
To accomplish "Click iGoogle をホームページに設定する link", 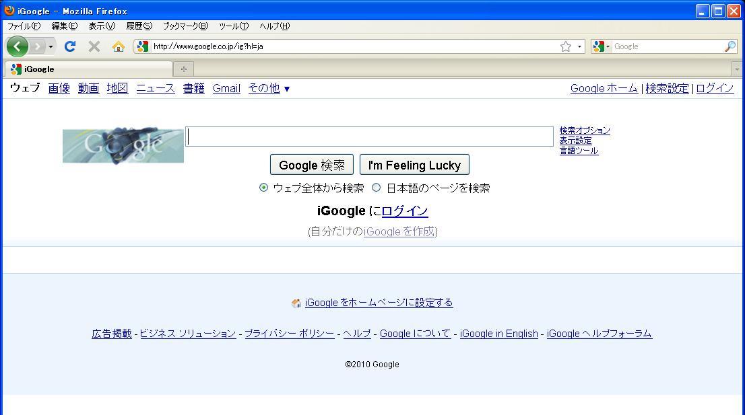I will [x=379, y=303].
